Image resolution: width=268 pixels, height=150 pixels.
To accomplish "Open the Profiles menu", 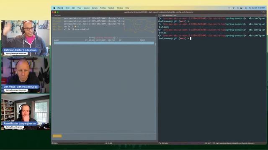I will [103, 8].
